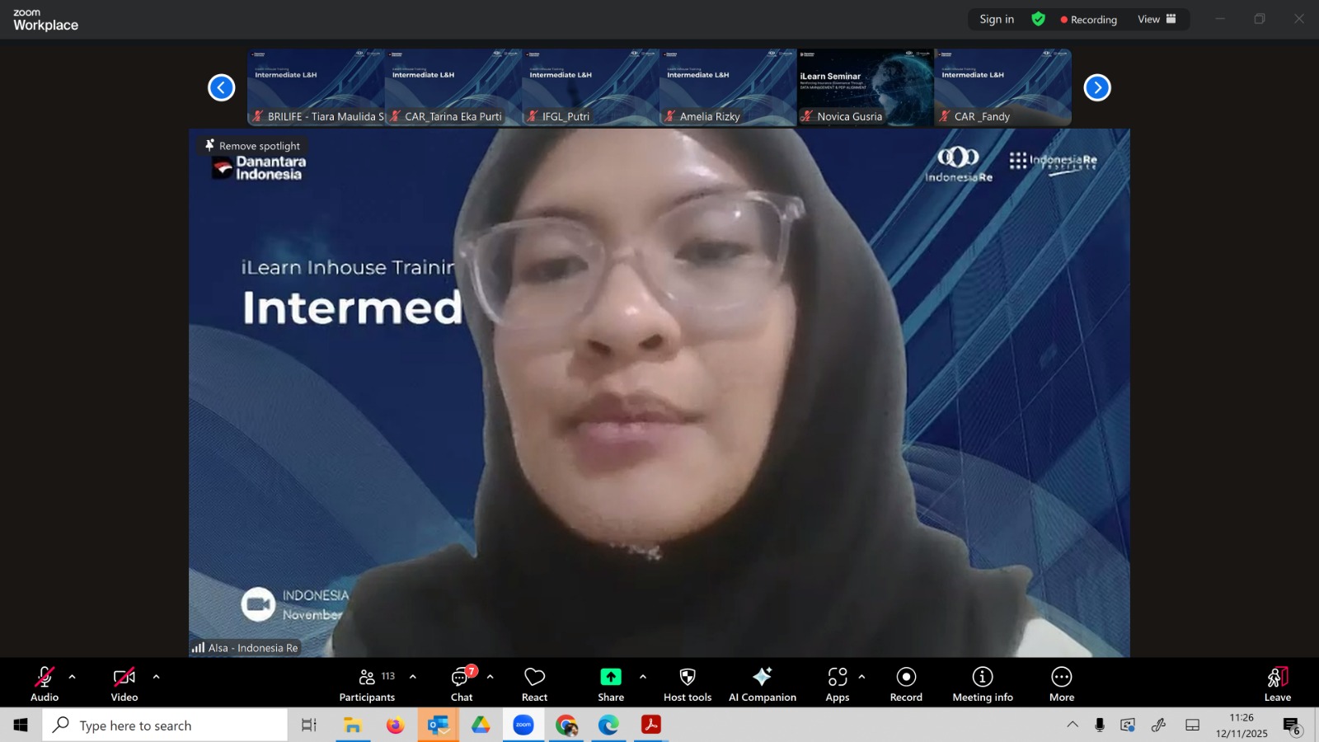Show next participants with right arrow
The height and width of the screenshot is (742, 1319).
[1096, 87]
